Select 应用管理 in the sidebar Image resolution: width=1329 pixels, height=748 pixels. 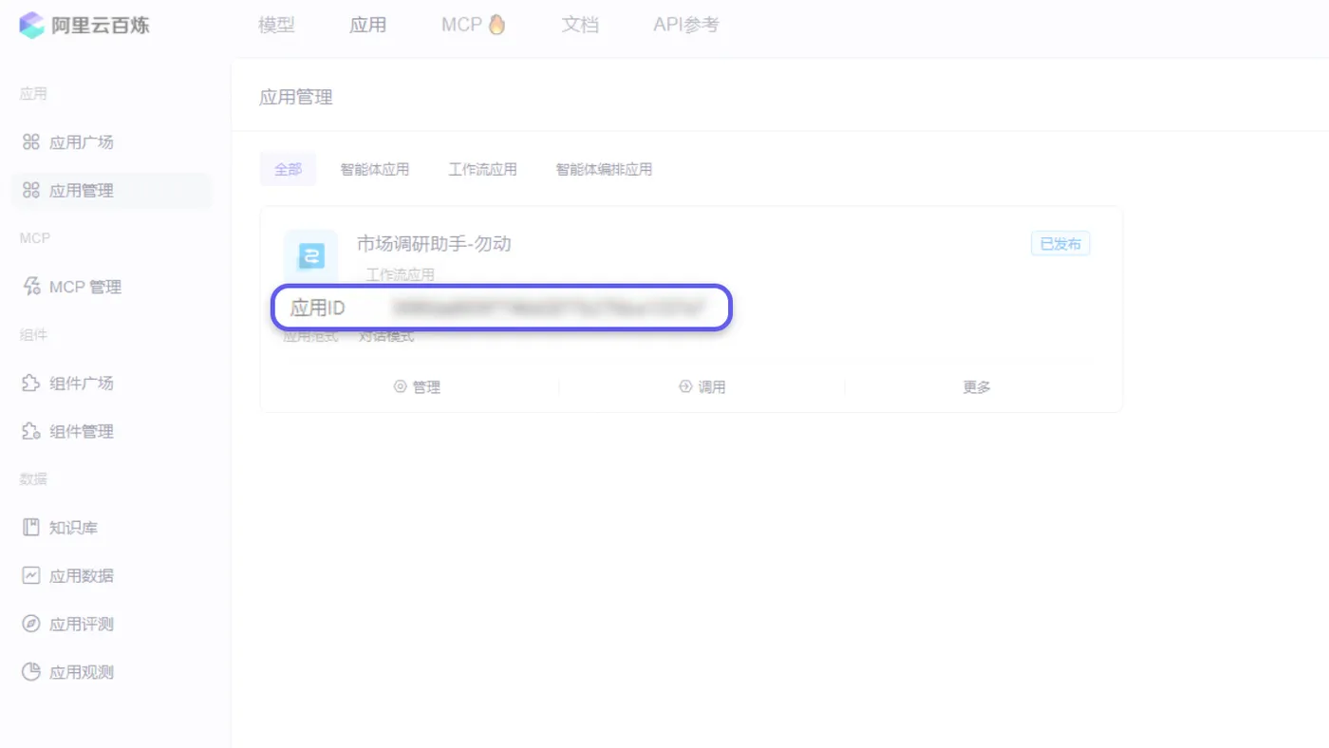(x=111, y=191)
